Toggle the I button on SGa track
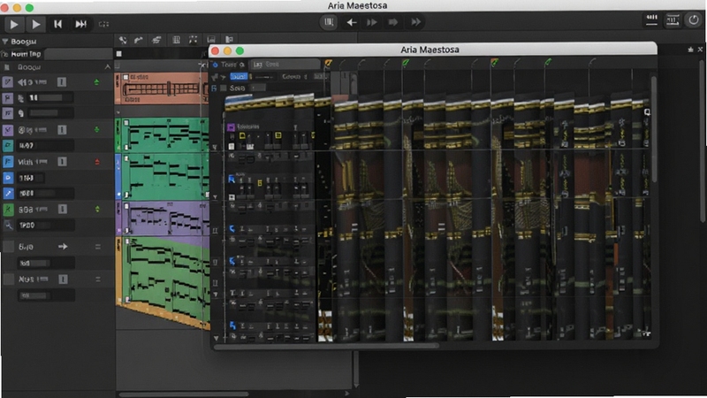 [x=62, y=210]
